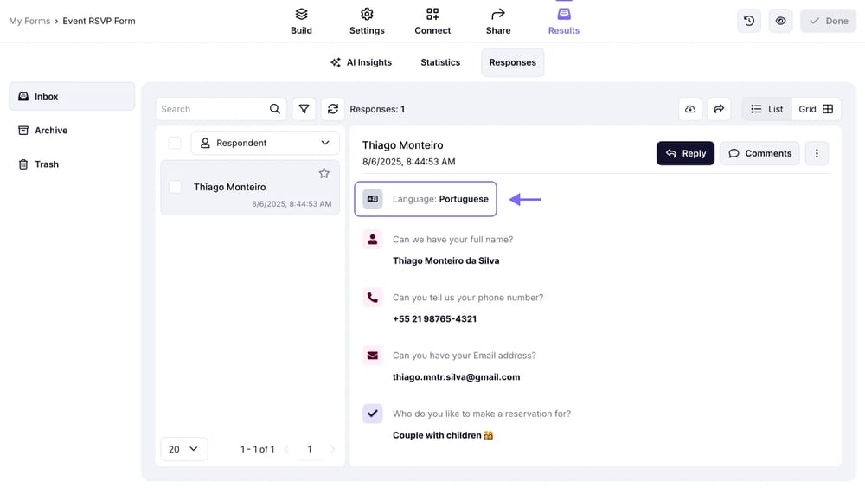Click the cloud download icon
The image size is (865, 488).
coord(690,109)
